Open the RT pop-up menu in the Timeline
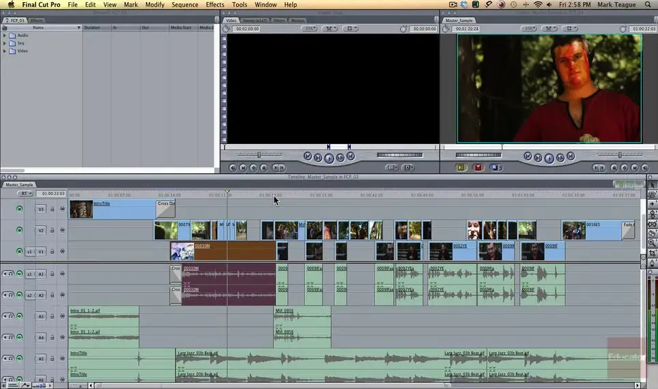The width and height of the screenshot is (658, 389). [x=25, y=193]
